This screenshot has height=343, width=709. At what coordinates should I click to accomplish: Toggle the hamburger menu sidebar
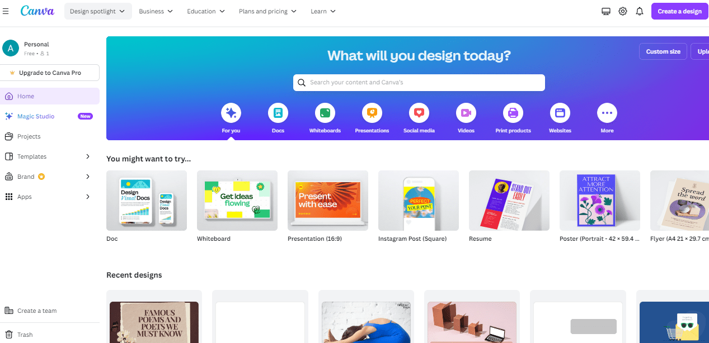[x=6, y=11]
